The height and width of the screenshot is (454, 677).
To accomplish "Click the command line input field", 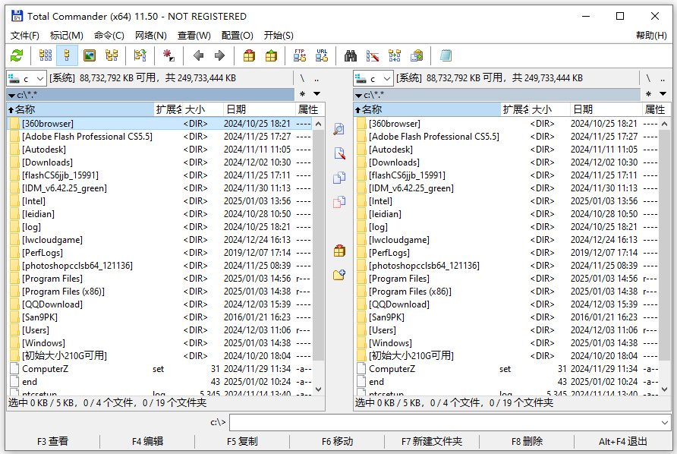I will click(445, 422).
